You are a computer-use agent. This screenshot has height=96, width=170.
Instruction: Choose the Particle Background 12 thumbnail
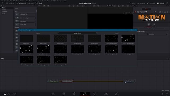[x=61, y=60]
